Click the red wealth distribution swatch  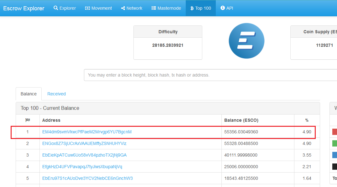point(334,132)
